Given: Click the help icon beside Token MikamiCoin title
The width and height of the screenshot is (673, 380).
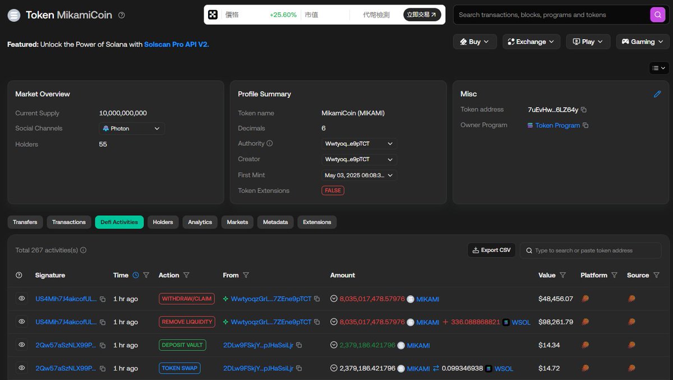Looking at the screenshot, I should point(122,15).
